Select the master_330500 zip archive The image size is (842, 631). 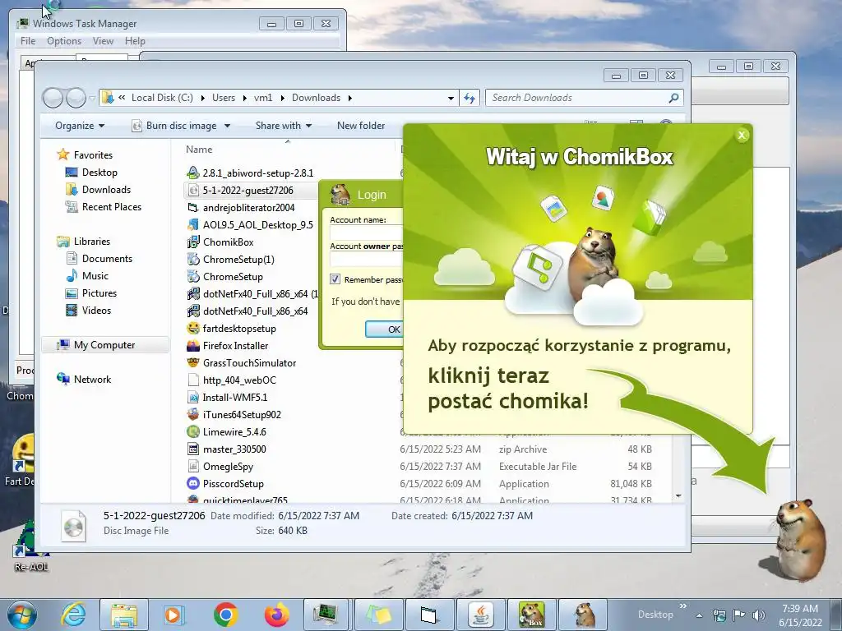[x=234, y=449]
